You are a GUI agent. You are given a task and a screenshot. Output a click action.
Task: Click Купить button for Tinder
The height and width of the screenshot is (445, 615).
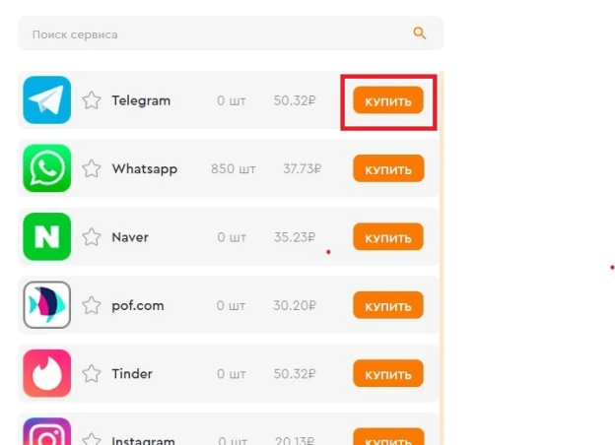[x=388, y=373]
